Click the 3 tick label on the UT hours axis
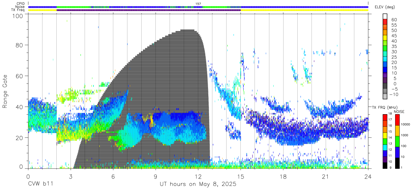Screen dimensions: 414x191 [x=70, y=177]
